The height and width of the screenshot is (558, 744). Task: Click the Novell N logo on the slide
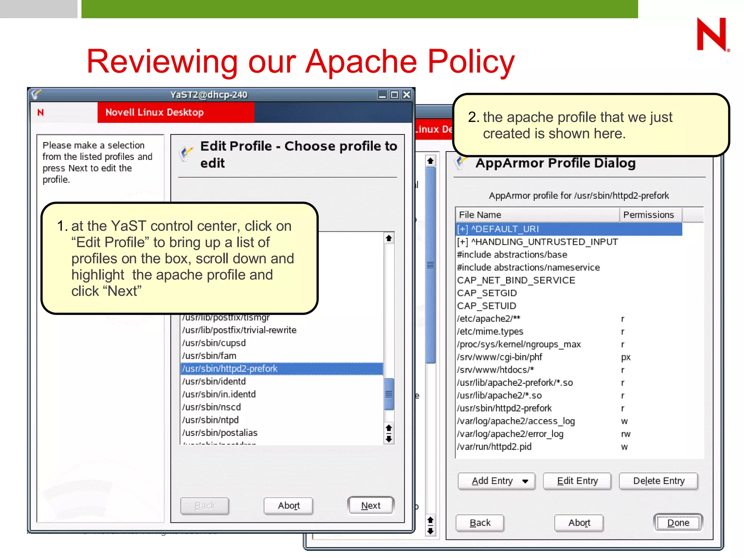click(713, 35)
